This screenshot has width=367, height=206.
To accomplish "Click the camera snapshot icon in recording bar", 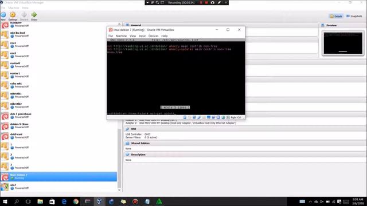I will 213,2.
